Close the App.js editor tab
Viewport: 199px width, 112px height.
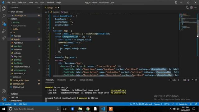pyautogui.click(x=59, y=7)
